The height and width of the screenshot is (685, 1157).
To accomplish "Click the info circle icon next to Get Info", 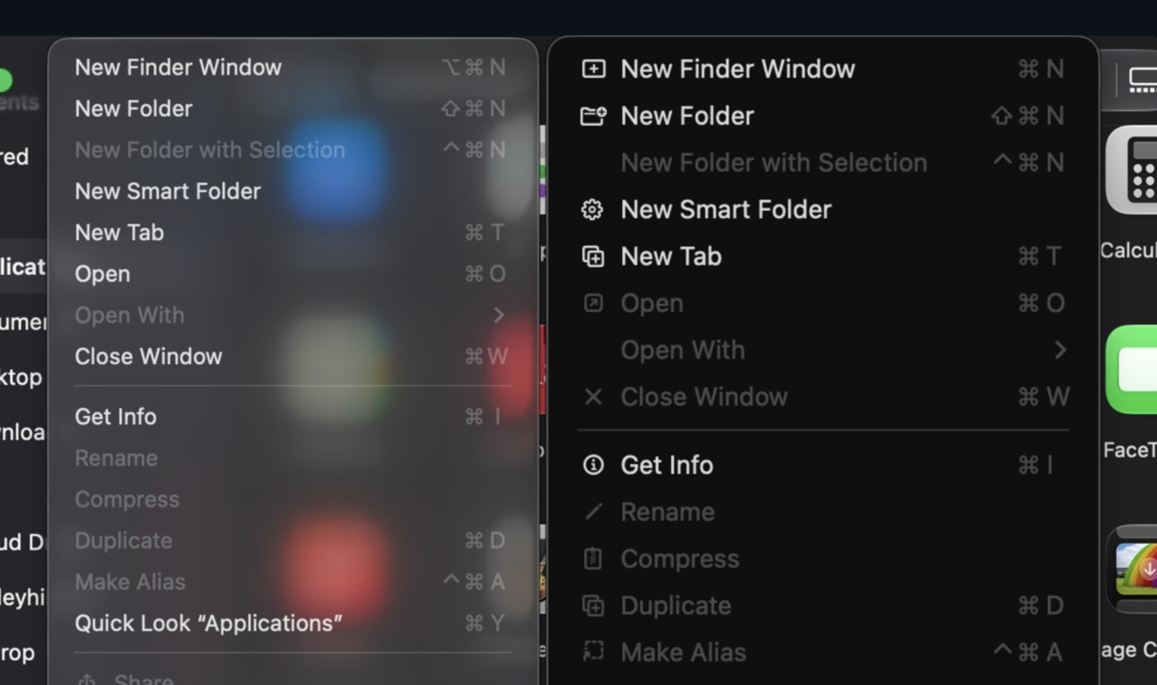I will (593, 465).
